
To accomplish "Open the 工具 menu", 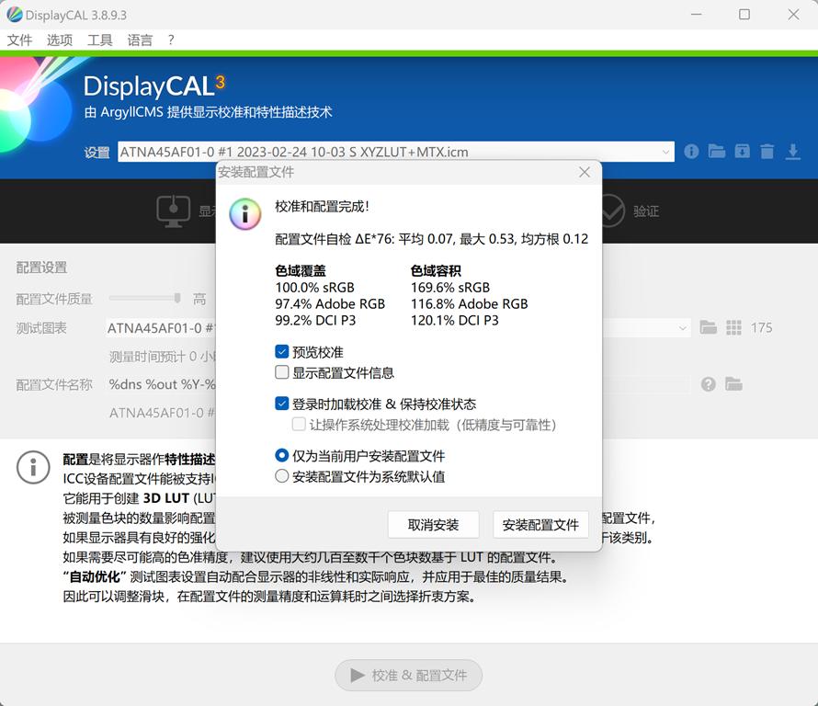I will 99,40.
